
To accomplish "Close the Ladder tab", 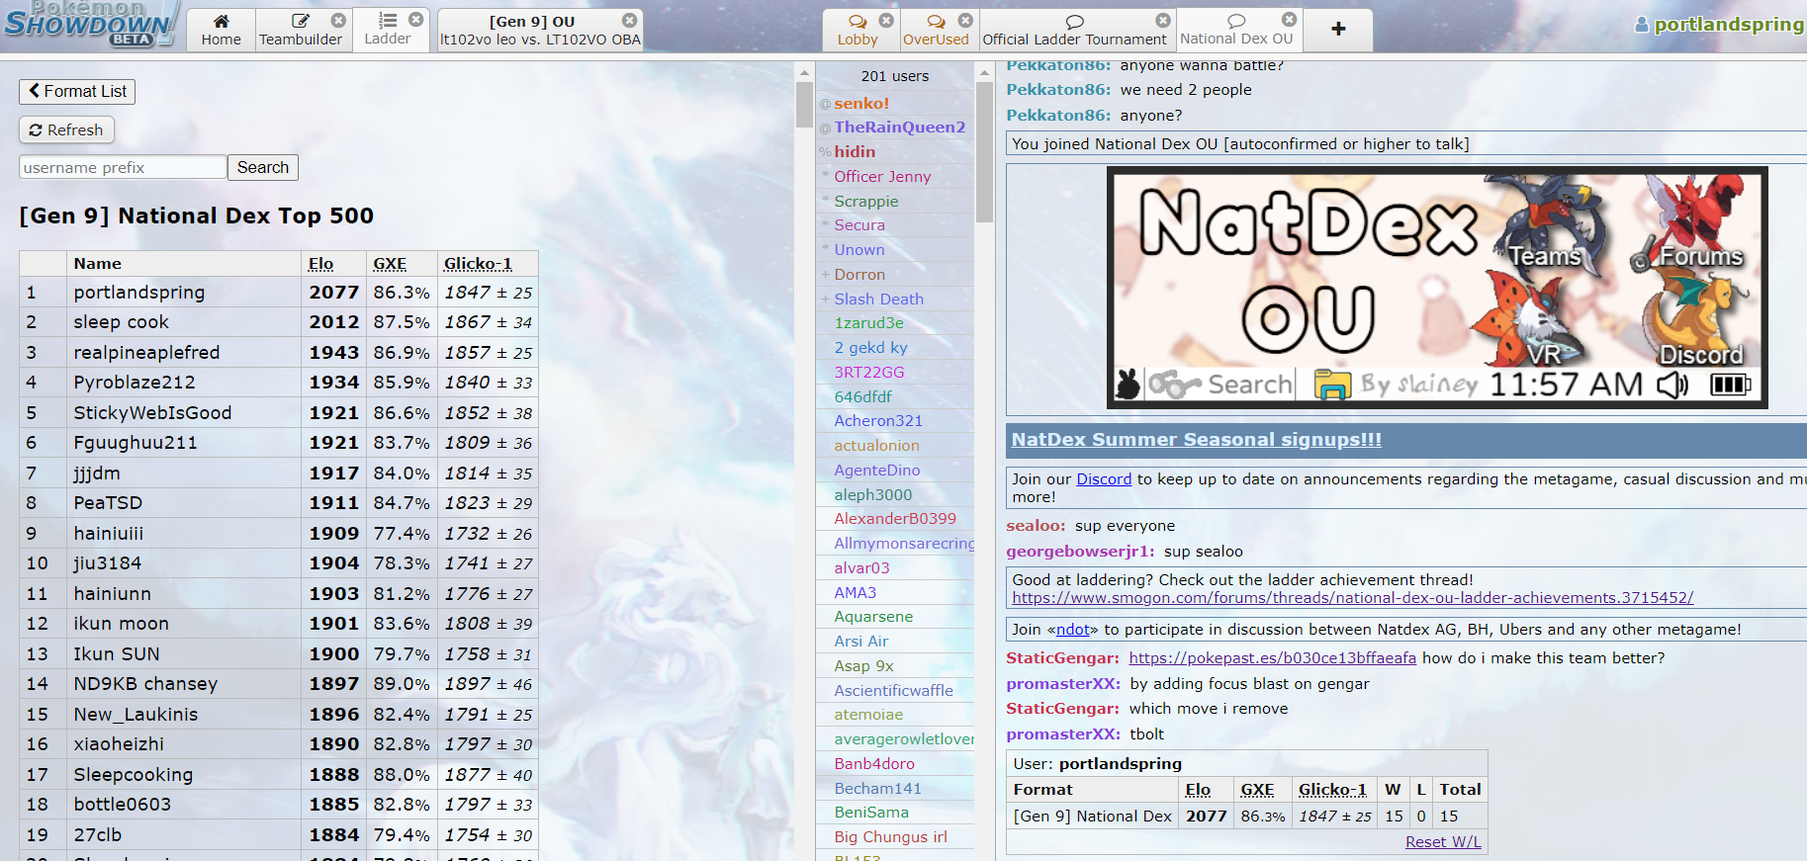I will click(x=416, y=20).
